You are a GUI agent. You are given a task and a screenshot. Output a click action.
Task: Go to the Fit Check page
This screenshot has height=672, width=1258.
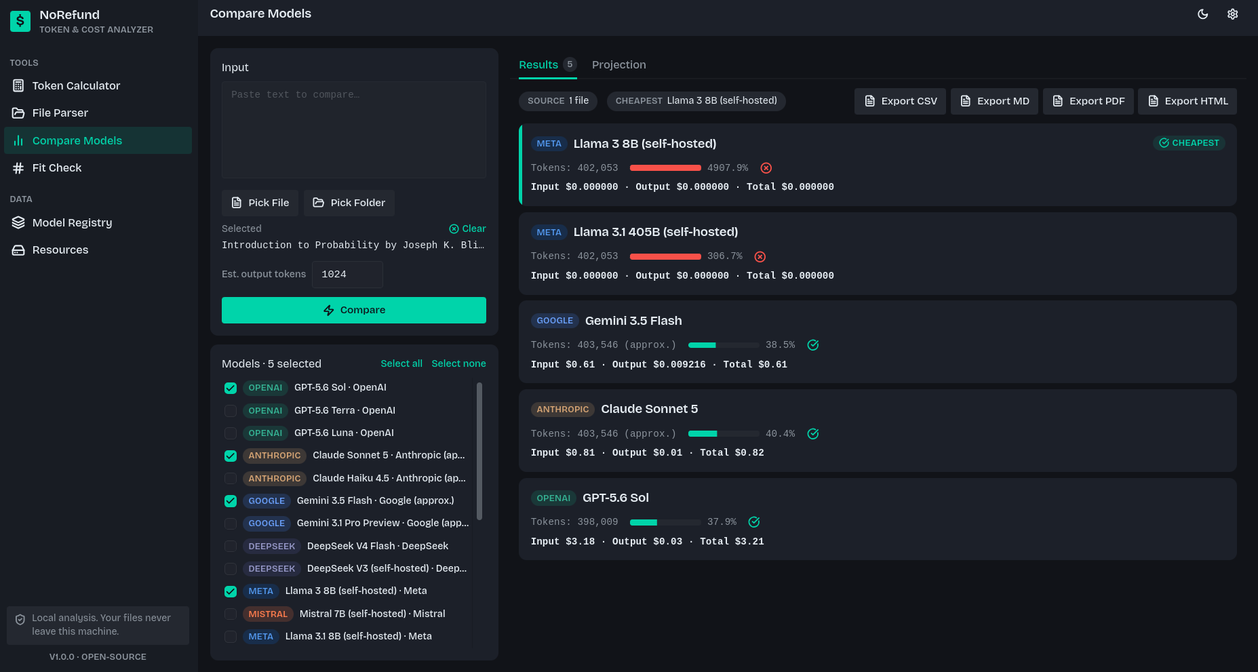[98, 167]
